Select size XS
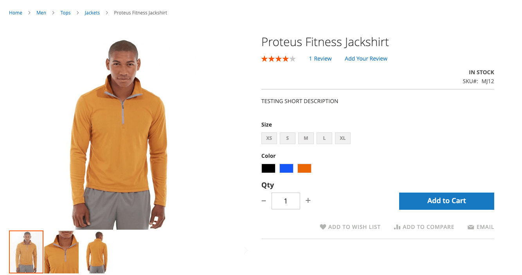Screen dimensions: 522x275 [x=269, y=138]
